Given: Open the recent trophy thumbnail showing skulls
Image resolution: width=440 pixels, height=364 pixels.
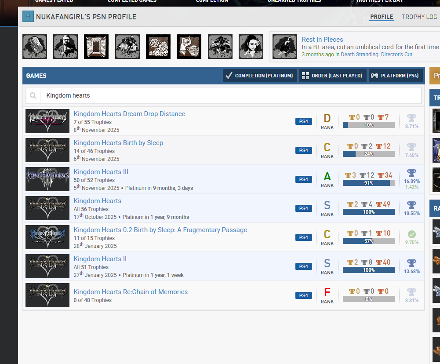Looking at the screenshot, I should [x=158, y=47].
